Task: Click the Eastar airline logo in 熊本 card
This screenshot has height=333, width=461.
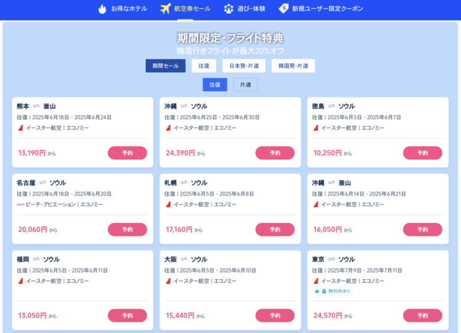Action: tap(21, 128)
